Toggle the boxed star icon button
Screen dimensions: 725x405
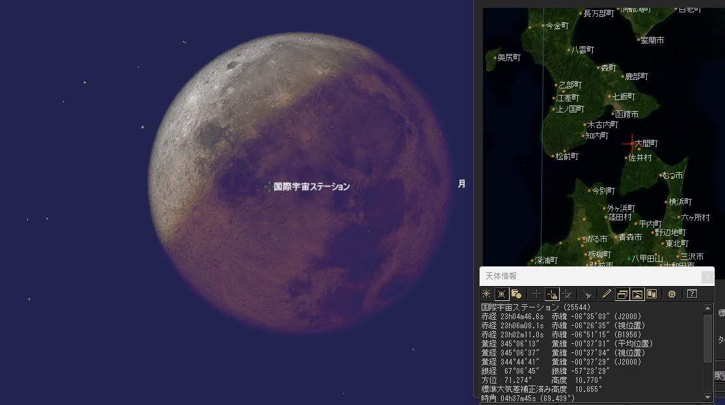pyautogui.click(x=502, y=294)
